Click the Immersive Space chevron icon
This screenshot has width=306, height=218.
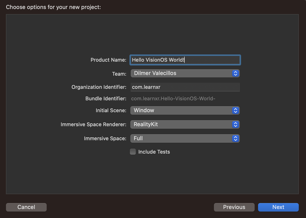[235, 138]
